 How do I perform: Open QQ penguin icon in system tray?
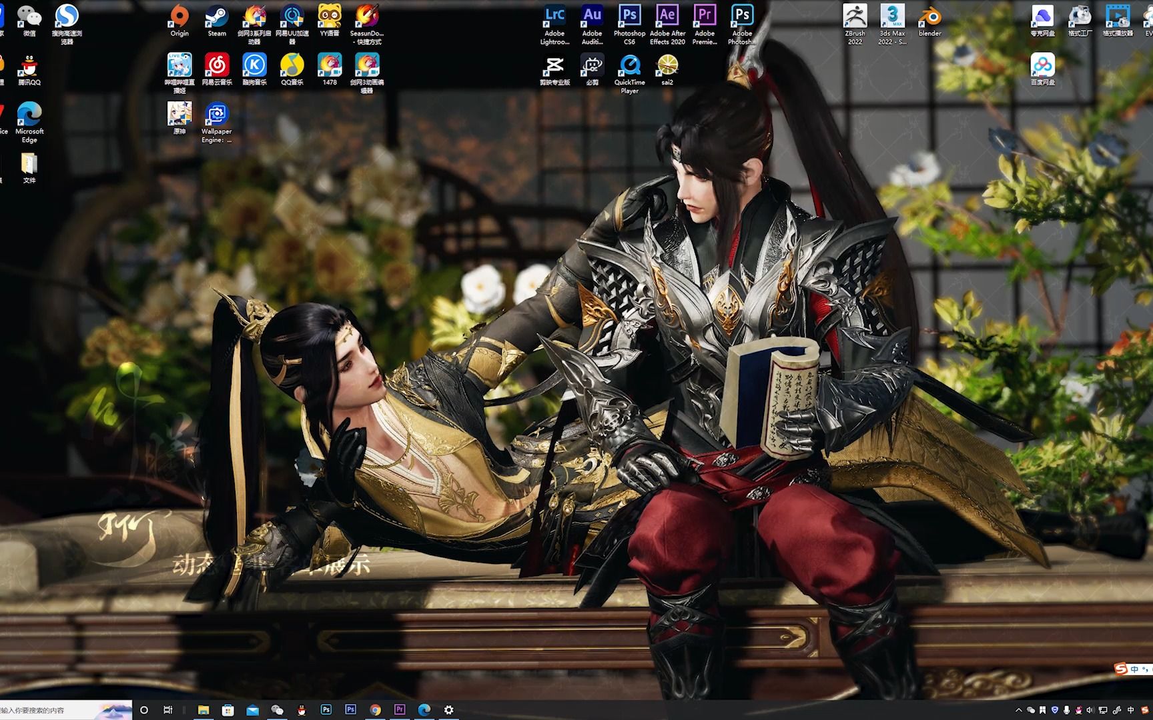coord(1078,710)
